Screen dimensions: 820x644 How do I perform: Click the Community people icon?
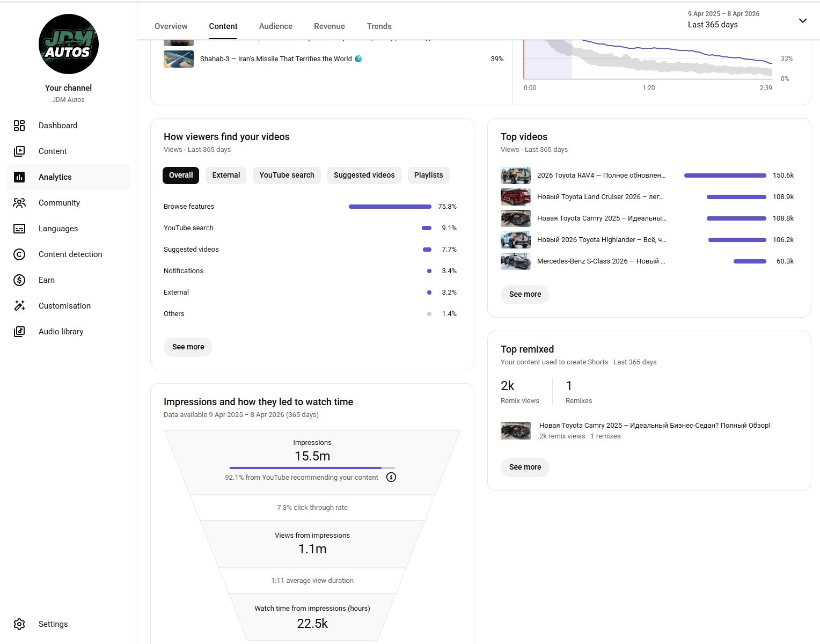pos(19,203)
